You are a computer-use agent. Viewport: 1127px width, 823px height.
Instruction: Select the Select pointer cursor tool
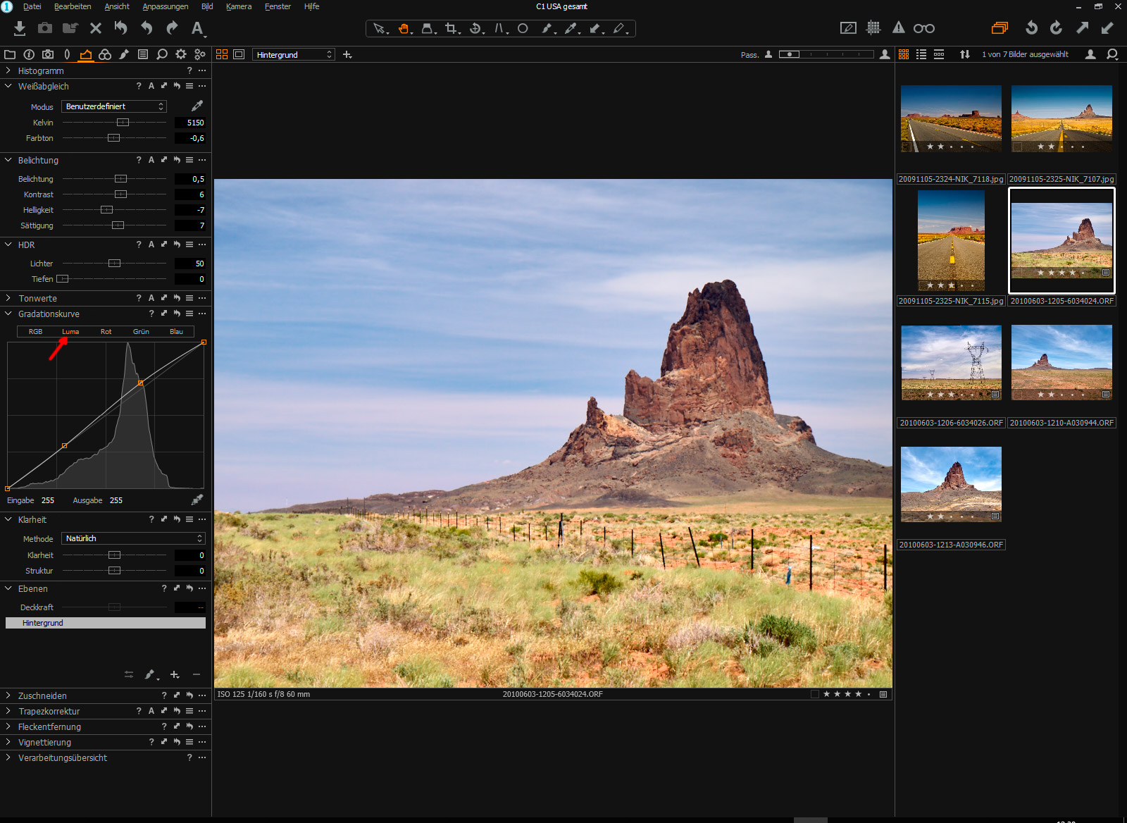coord(380,29)
